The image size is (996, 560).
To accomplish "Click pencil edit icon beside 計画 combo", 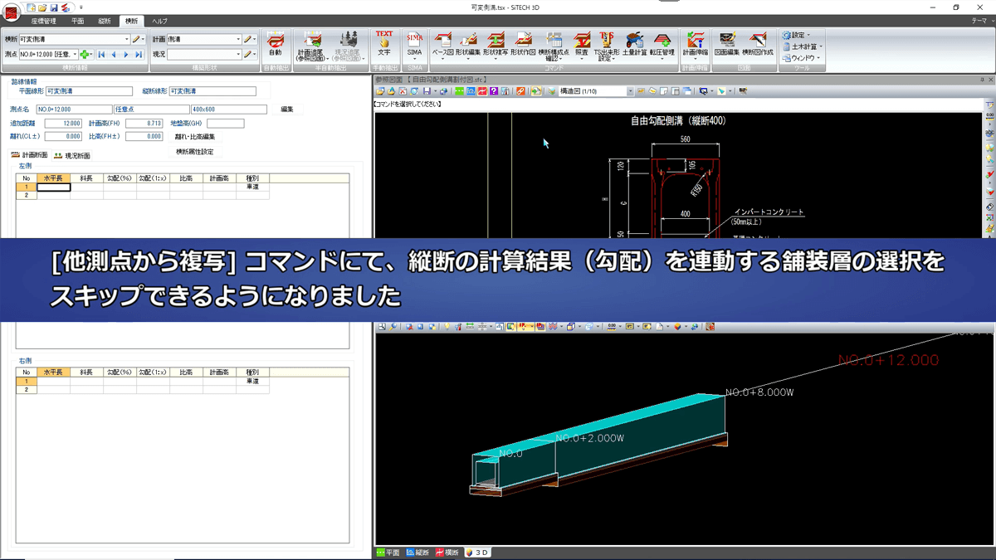I will 248,39.
